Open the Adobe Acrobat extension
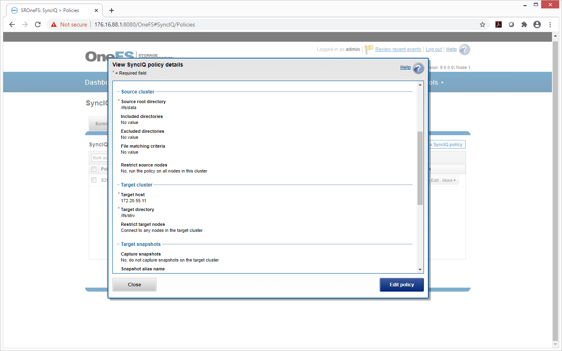Viewport: 562px width, 351px height. [x=499, y=24]
